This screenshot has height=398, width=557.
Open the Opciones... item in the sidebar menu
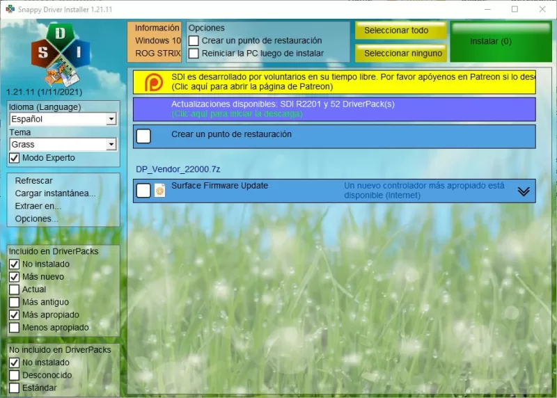tap(36, 218)
